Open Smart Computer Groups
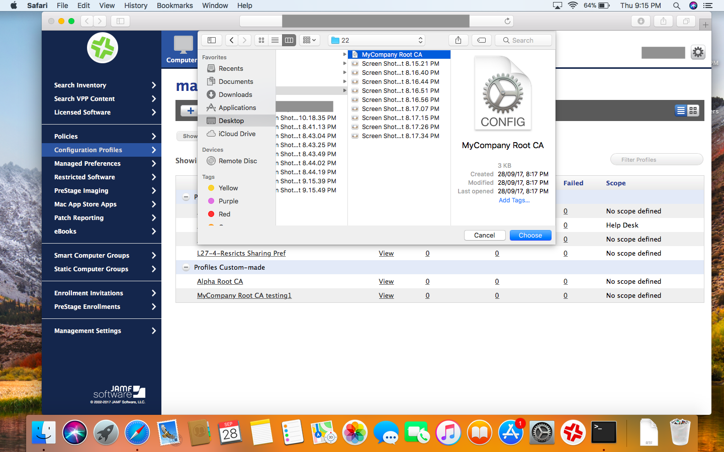This screenshot has height=452, width=724. pyautogui.click(x=102, y=256)
